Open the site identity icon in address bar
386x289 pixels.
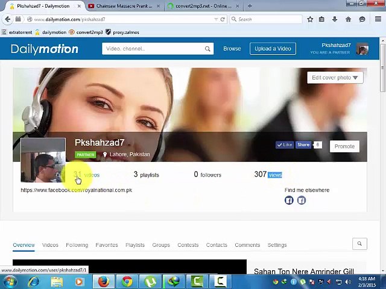[x=30, y=19]
